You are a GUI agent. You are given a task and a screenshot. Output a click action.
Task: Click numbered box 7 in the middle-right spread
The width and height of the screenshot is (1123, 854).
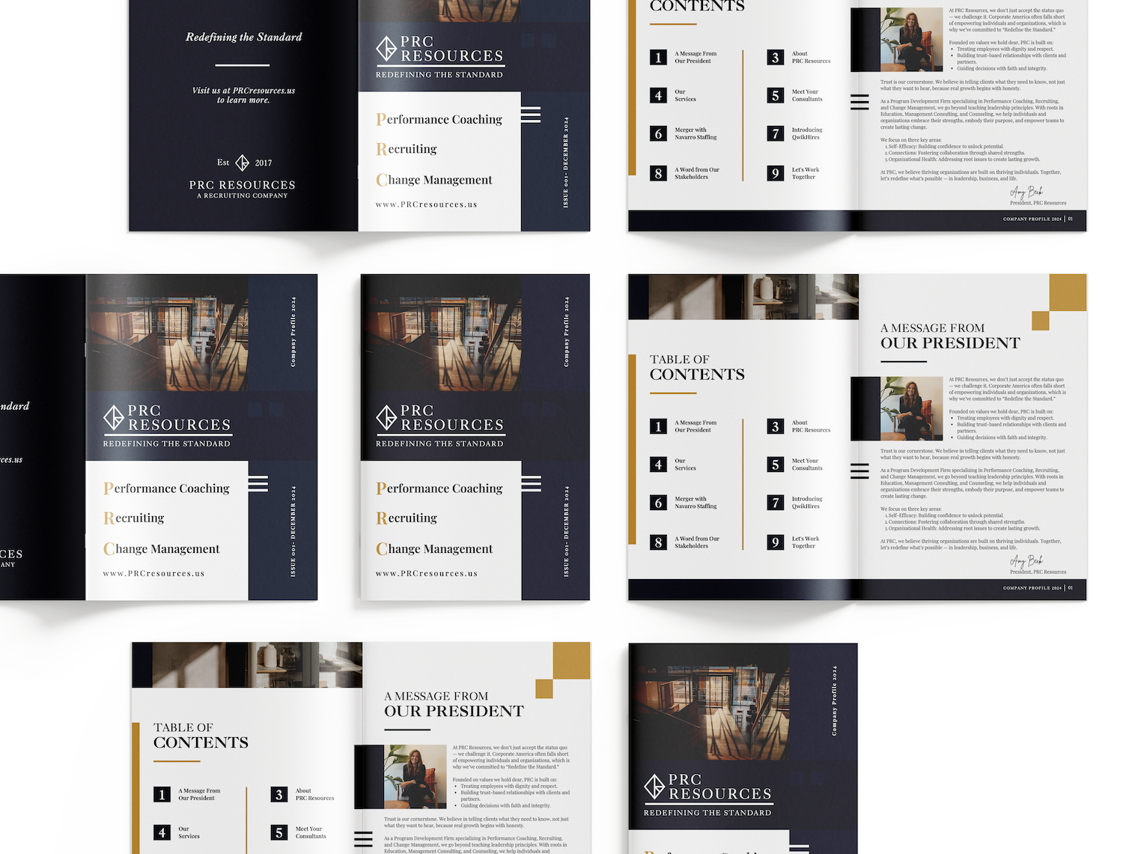[x=776, y=503]
